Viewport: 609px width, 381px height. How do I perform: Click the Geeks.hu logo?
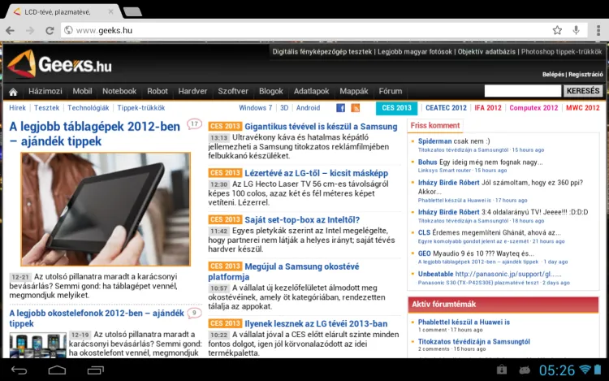(x=60, y=63)
